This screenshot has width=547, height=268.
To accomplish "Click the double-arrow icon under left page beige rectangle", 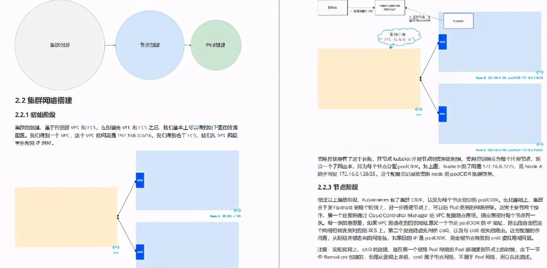I will [x=116, y=248].
